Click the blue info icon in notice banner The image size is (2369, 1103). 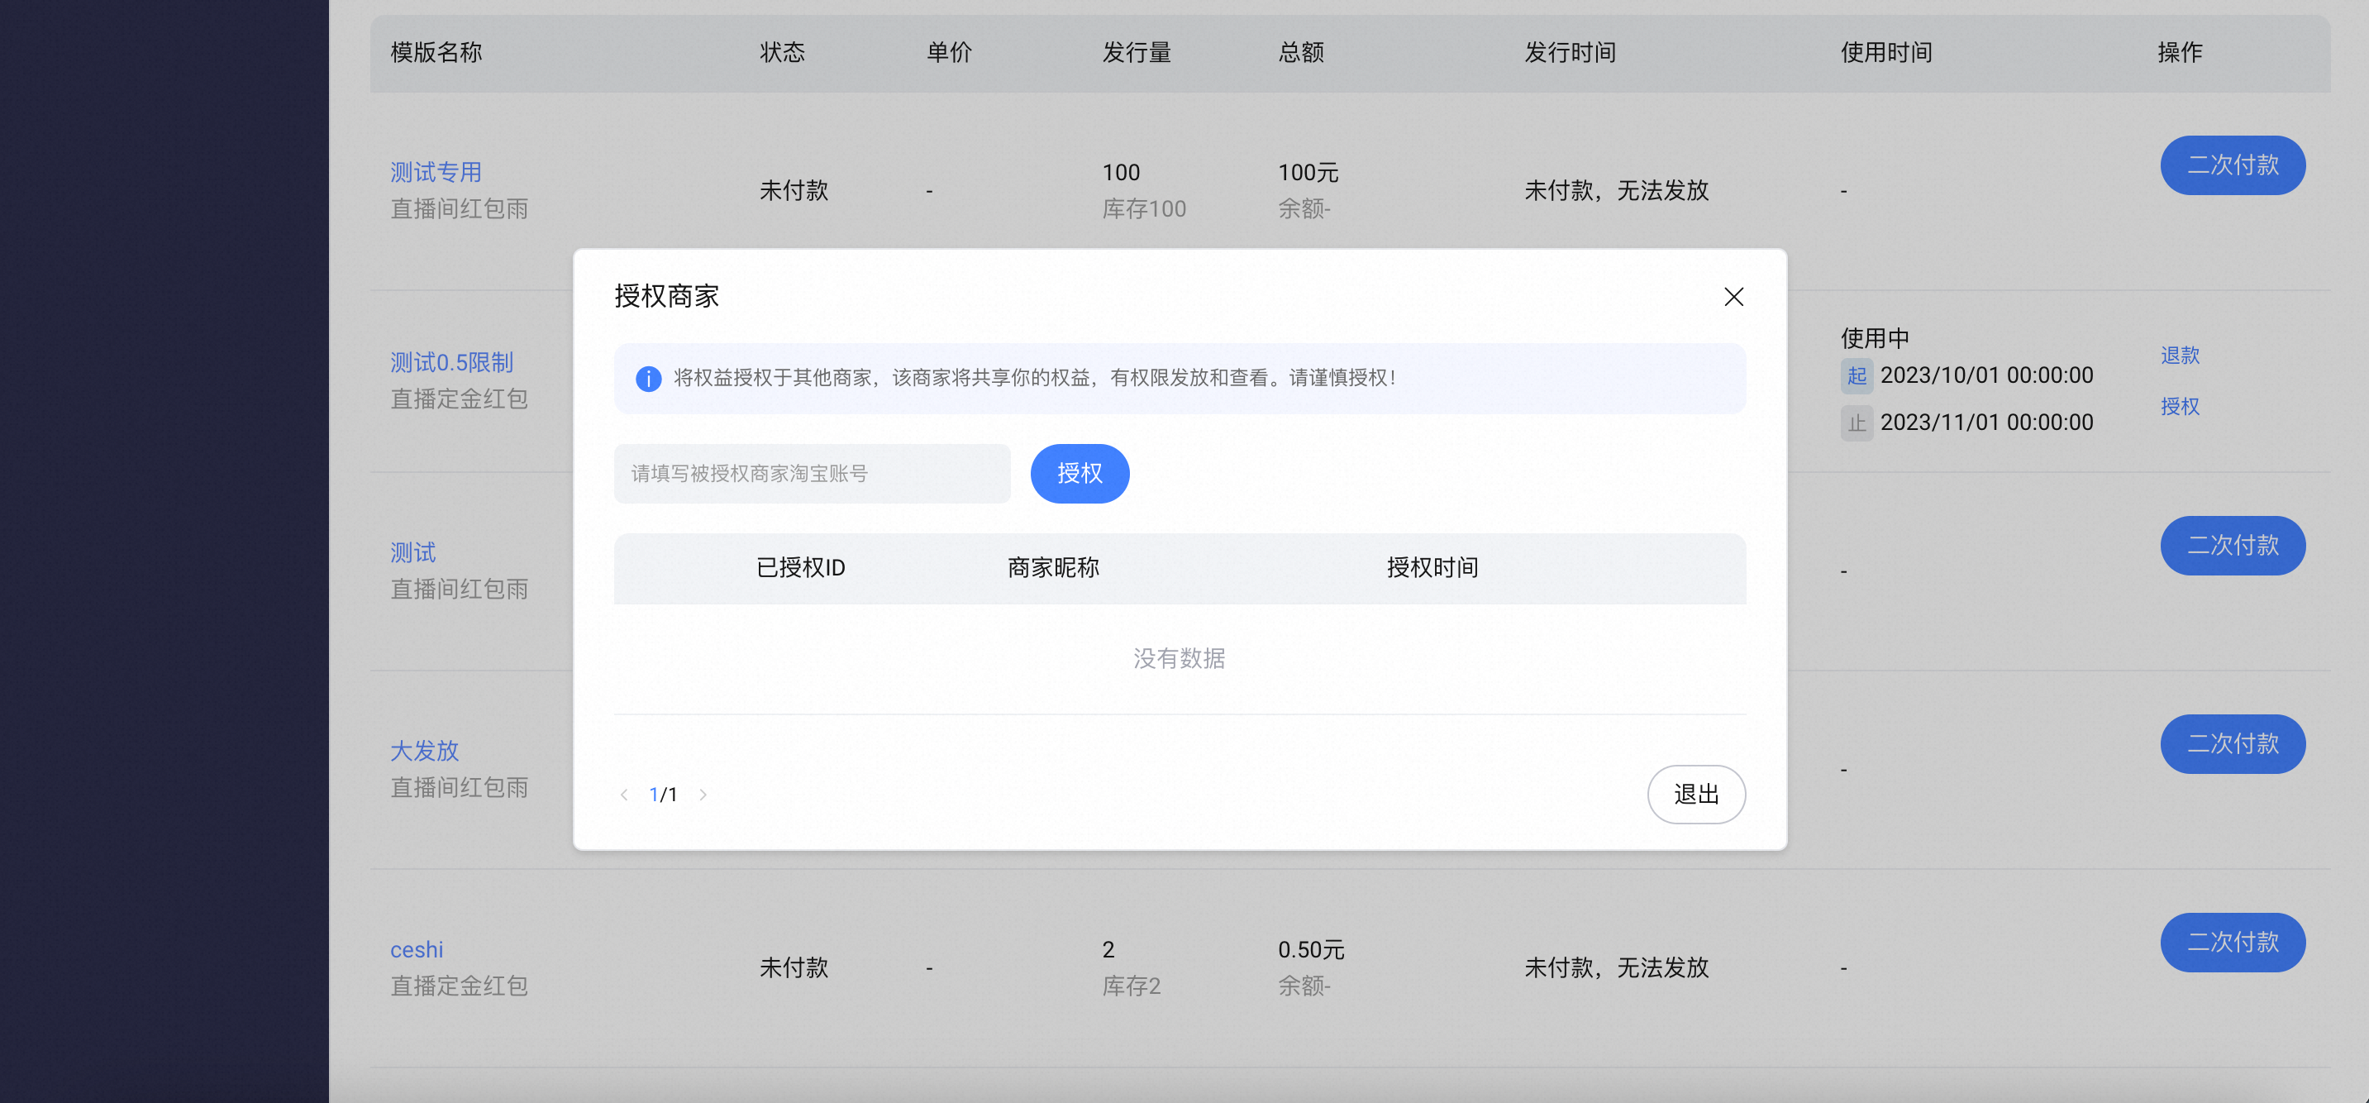[648, 379]
